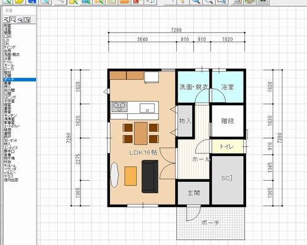Viewport: 307px width, 245px height.
Task: Select キッチン in the room list
Action: click(10, 115)
